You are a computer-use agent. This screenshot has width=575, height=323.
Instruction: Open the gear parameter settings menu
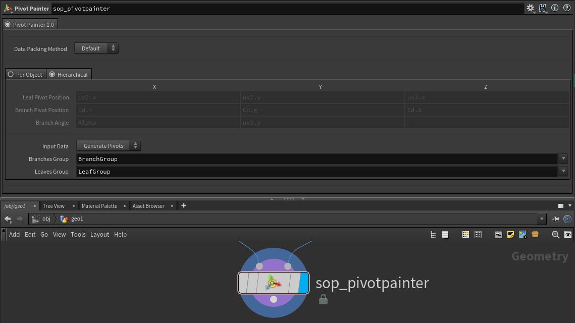[x=530, y=8]
